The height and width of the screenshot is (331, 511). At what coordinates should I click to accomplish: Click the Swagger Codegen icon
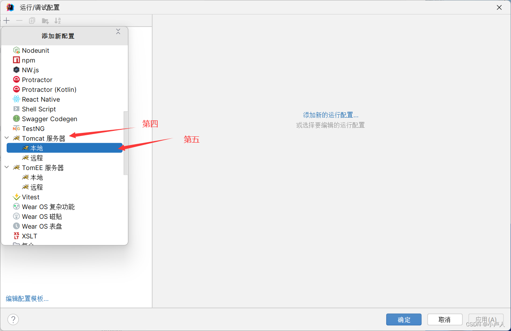[x=16, y=119]
